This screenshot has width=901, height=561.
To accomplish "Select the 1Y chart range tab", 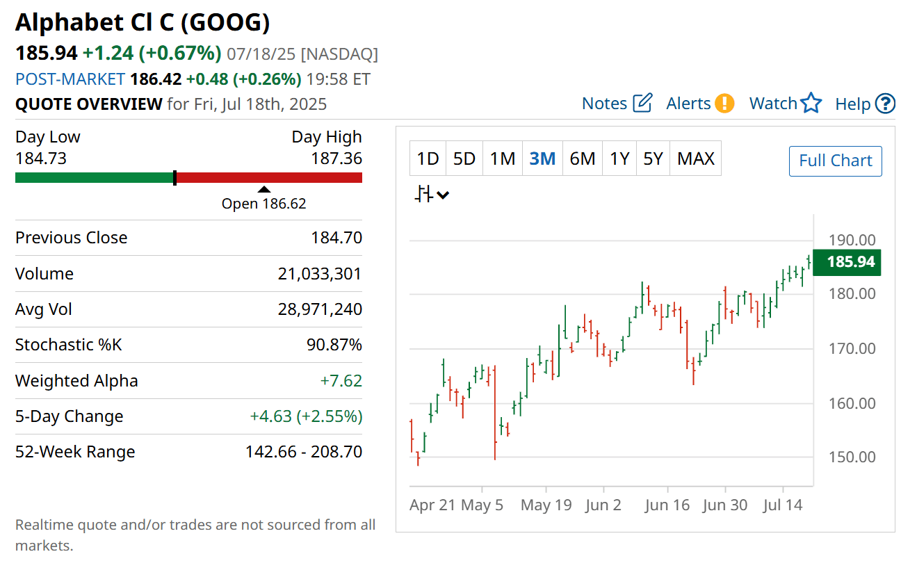I will tap(619, 158).
